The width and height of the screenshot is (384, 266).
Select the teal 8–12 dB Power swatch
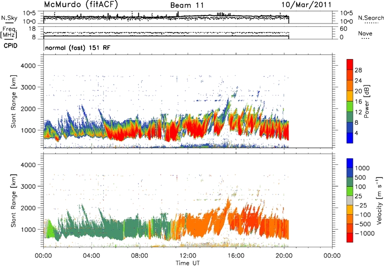(350, 117)
